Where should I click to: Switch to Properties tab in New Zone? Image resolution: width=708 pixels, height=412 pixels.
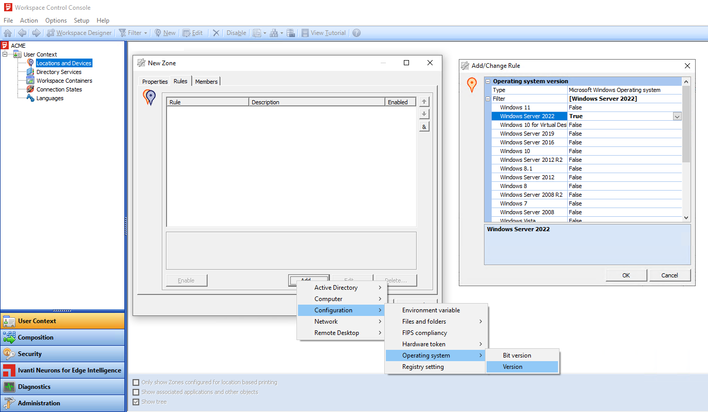pos(155,82)
